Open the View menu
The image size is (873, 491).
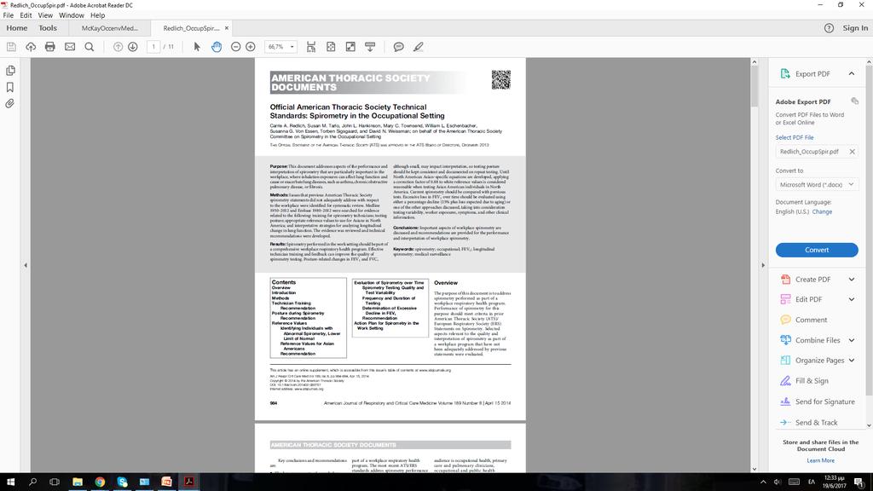[x=45, y=15]
